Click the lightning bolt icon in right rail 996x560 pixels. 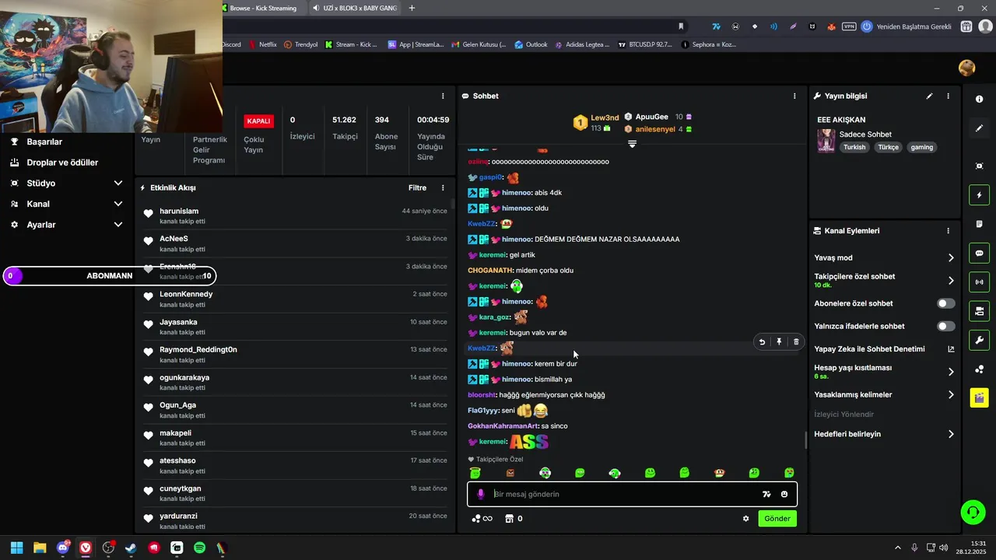[x=979, y=194]
